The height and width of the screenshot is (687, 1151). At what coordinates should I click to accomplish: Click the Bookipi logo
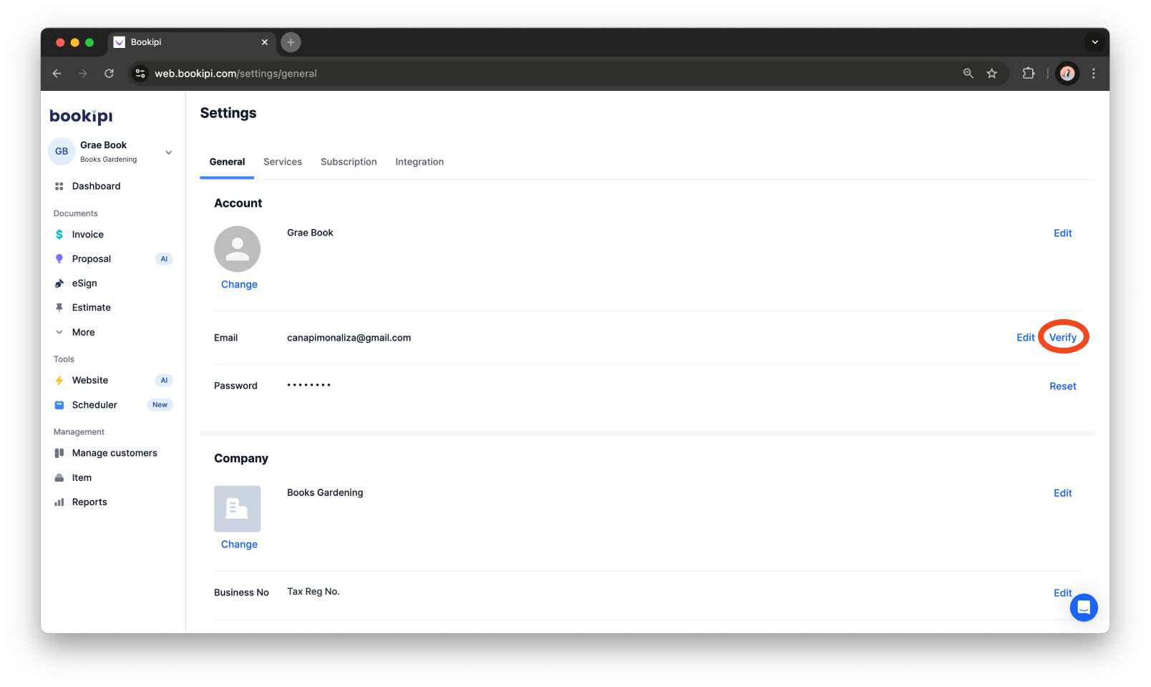80,115
